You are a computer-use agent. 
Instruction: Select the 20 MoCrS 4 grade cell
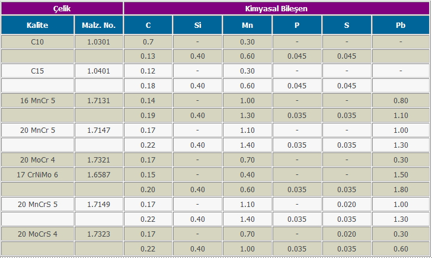(37, 234)
